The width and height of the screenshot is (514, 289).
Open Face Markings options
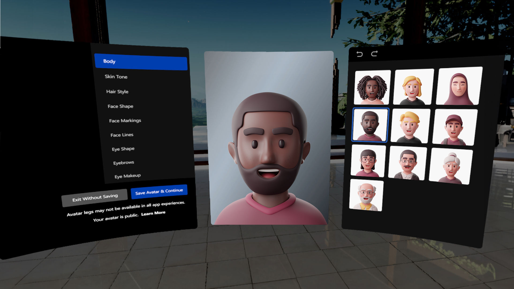(x=125, y=120)
